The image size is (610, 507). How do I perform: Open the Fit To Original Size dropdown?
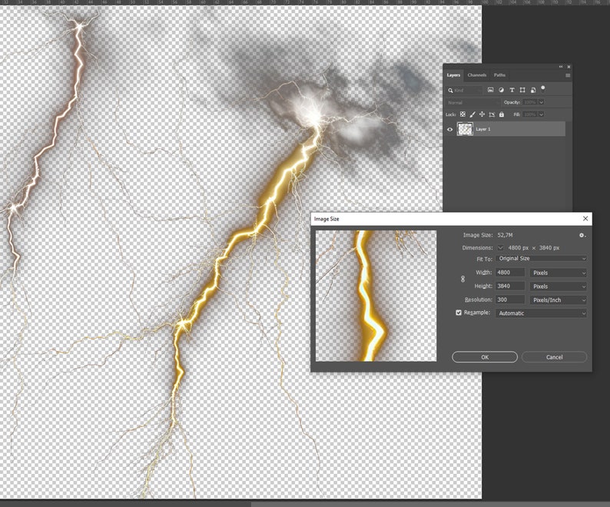pos(541,259)
